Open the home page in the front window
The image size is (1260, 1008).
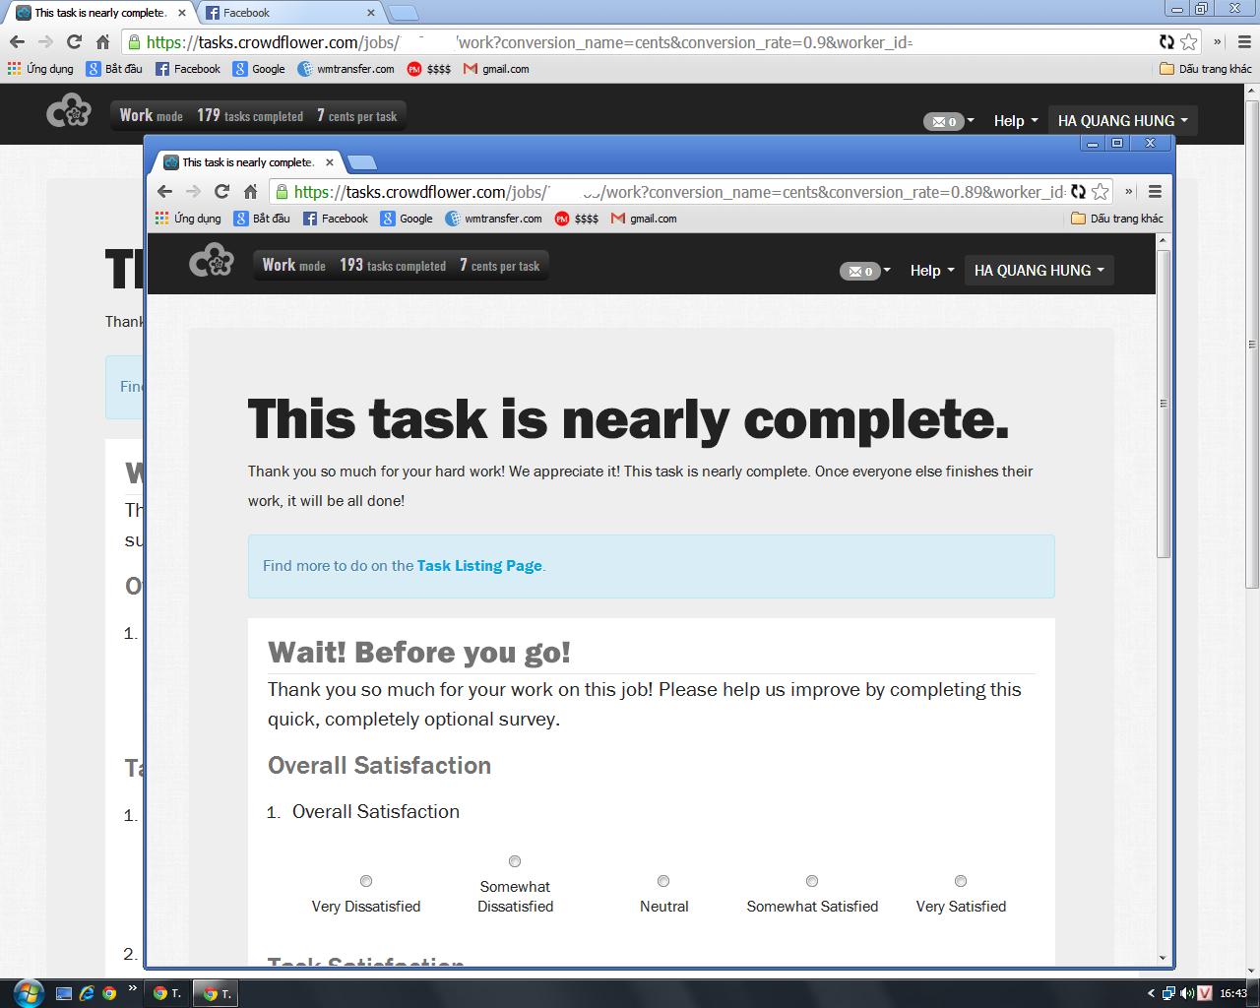tap(250, 192)
